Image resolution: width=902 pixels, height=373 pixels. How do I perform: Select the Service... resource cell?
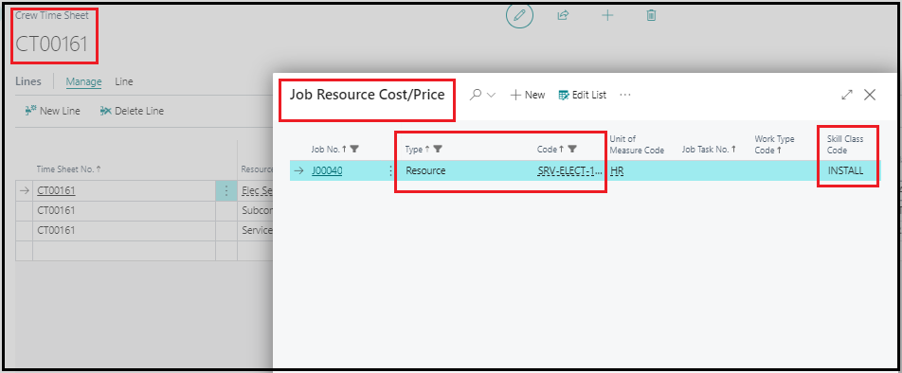[x=256, y=230]
